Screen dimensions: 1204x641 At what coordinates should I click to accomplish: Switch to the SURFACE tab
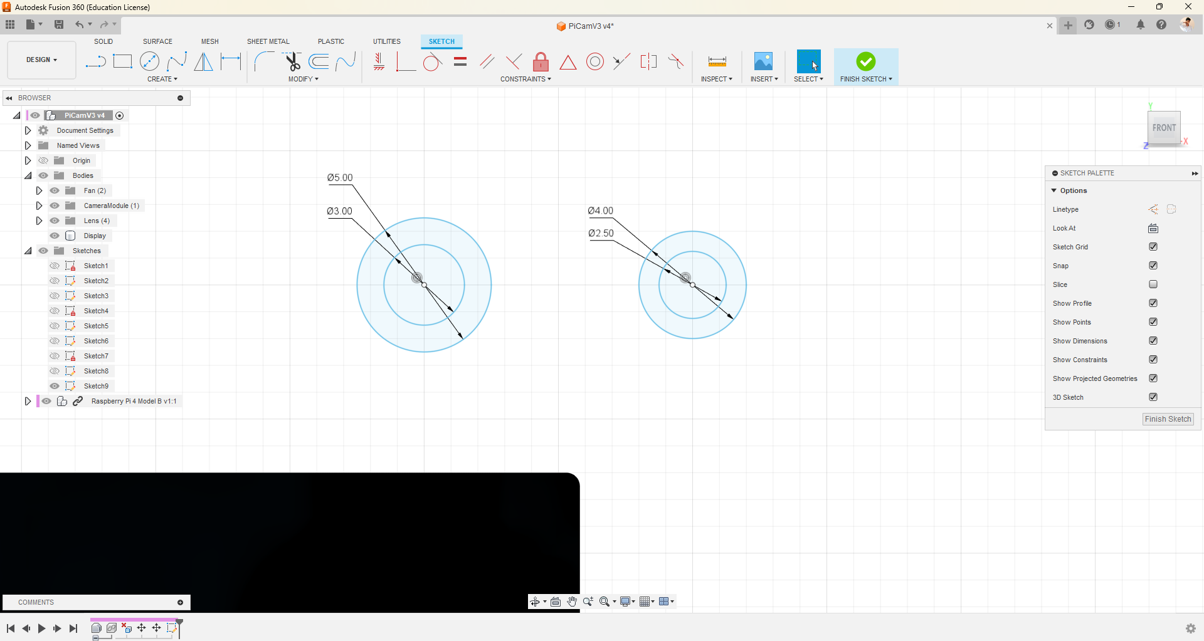pyautogui.click(x=157, y=41)
